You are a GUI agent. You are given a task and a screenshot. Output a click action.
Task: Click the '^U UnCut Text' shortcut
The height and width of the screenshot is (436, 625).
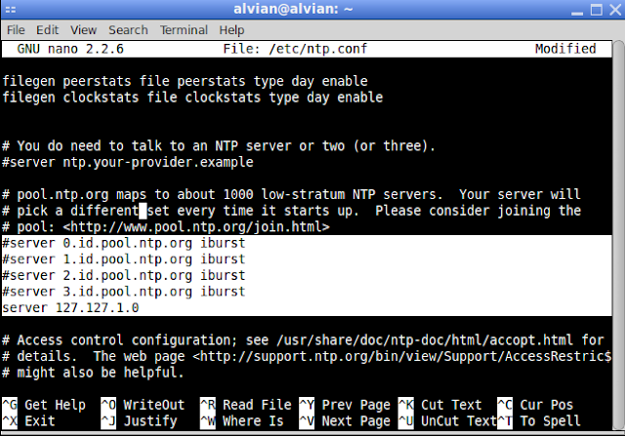click(447, 420)
